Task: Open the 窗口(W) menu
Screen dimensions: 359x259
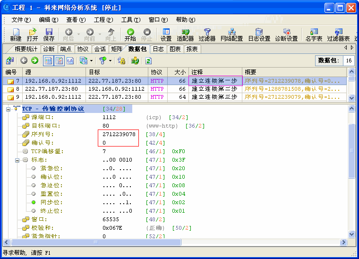Action: pos(158,20)
